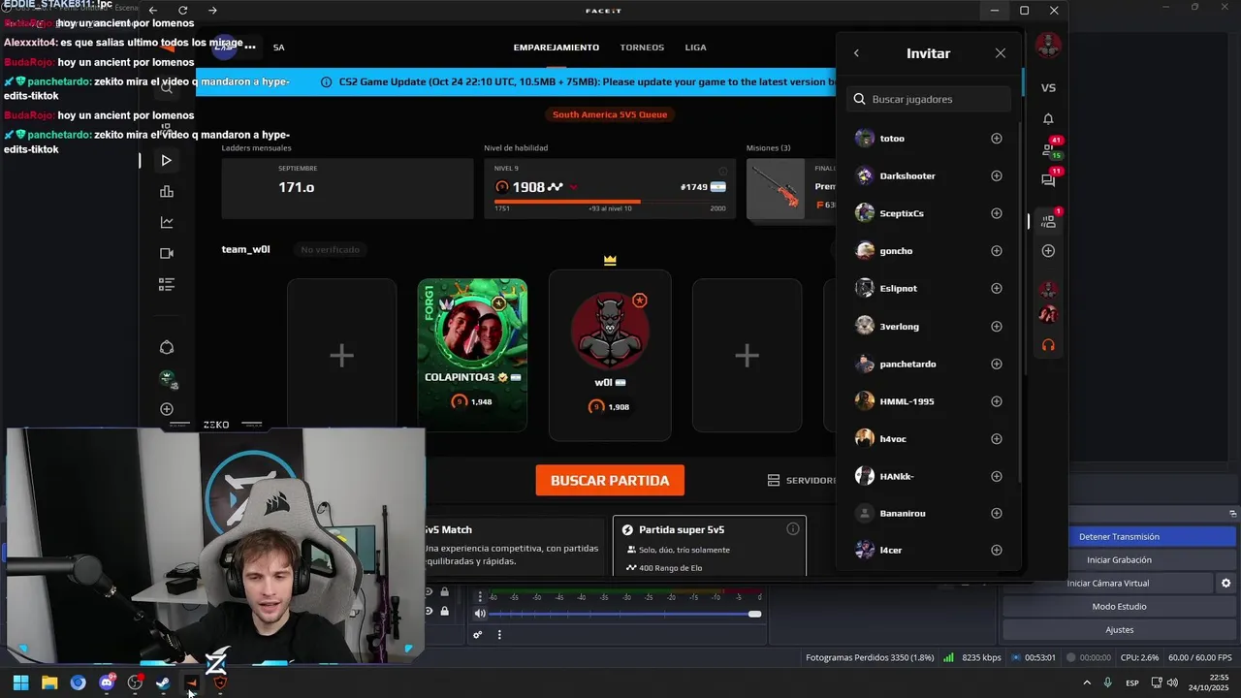Open the Windows Start menu
The width and height of the screenshot is (1241, 698).
click(x=20, y=682)
